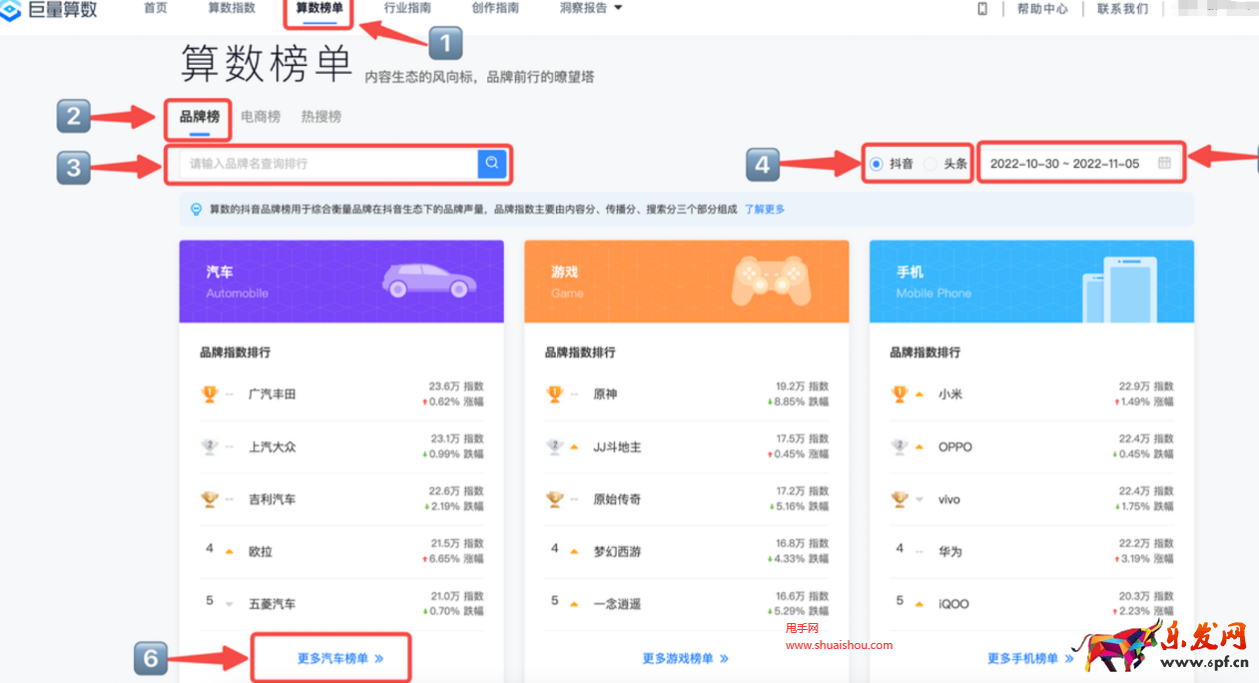Select brand 欧拉
This screenshot has height=683, width=1259.
[261, 551]
